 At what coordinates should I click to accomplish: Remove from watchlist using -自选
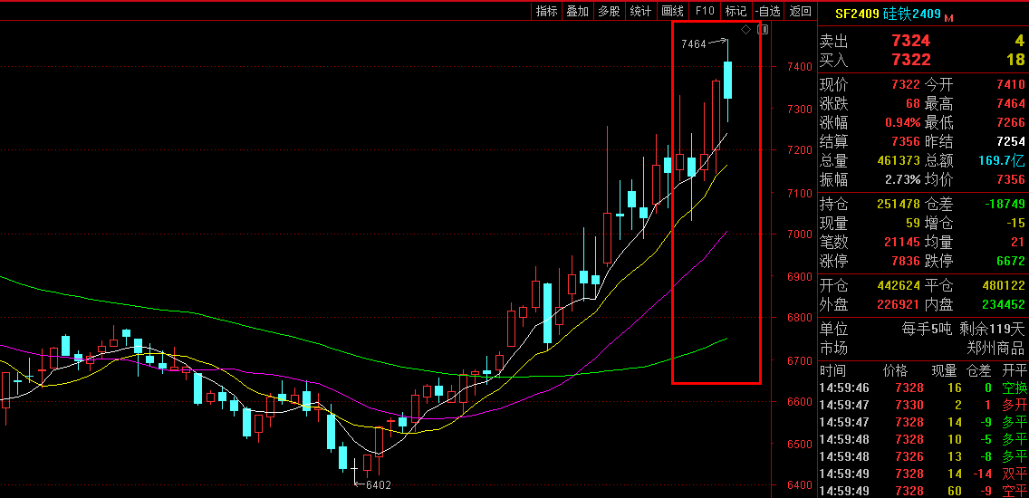click(x=767, y=11)
